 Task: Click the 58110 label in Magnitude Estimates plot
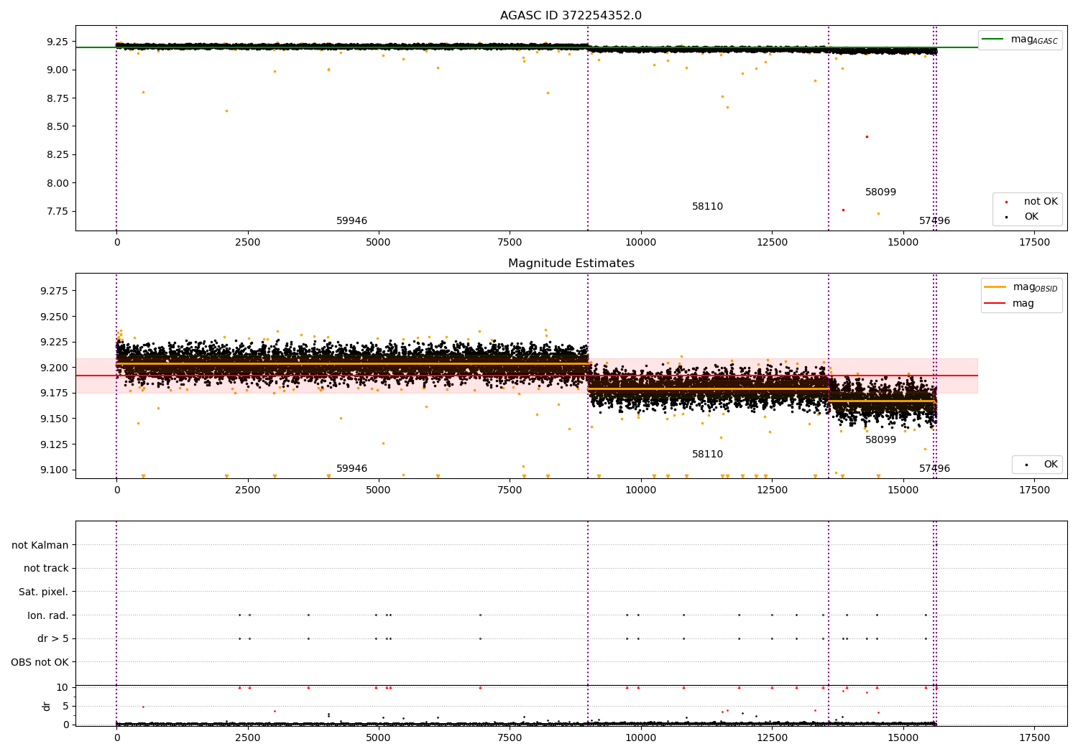point(707,455)
